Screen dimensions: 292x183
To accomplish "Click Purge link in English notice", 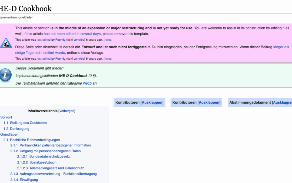I will point(108,40).
